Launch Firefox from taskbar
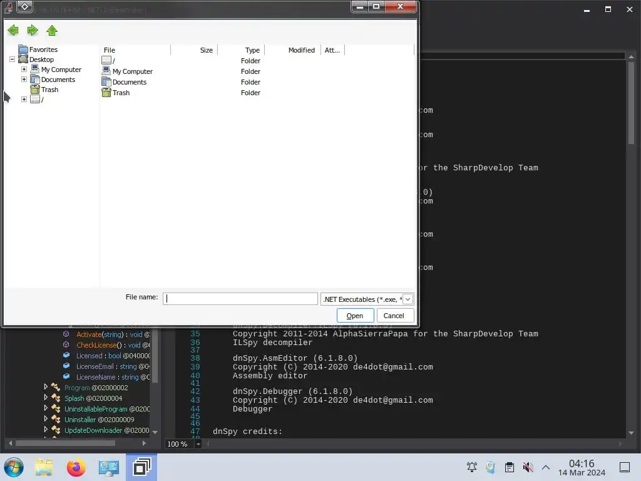Screen dimensions: 641x481 [76, 467]
